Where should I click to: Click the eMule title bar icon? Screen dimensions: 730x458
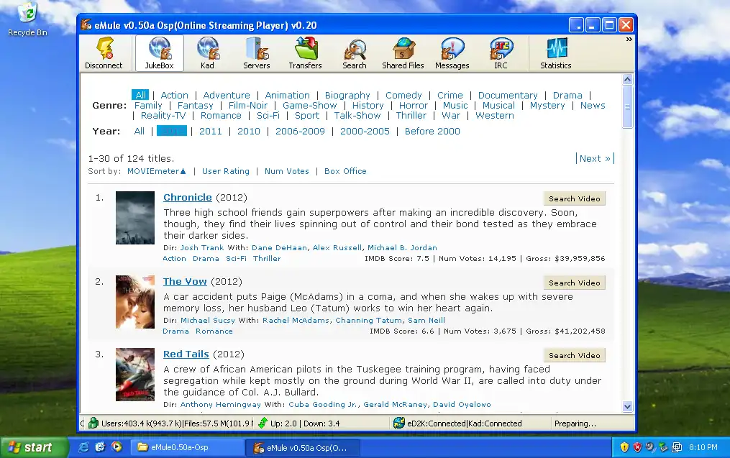click(x=86, y=24)
